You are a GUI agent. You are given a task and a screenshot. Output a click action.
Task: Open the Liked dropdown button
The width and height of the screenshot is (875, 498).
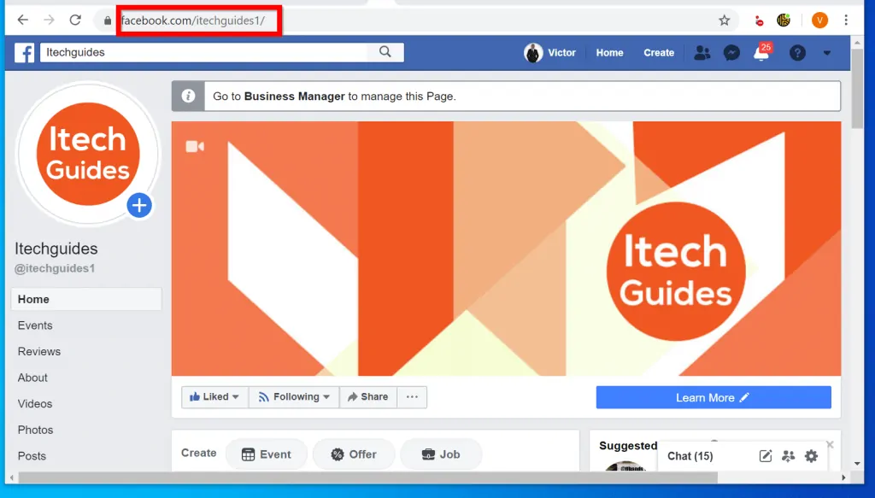(x=214, y=397)
